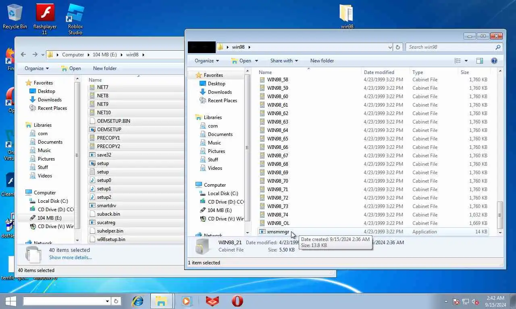Select the 104 MB (E:) drive in front window
This screenshot has width=516, height=309.
(220, 210)
